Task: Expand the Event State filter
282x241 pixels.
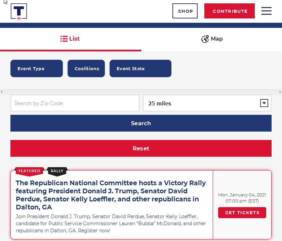Action: tap(140, 68)
